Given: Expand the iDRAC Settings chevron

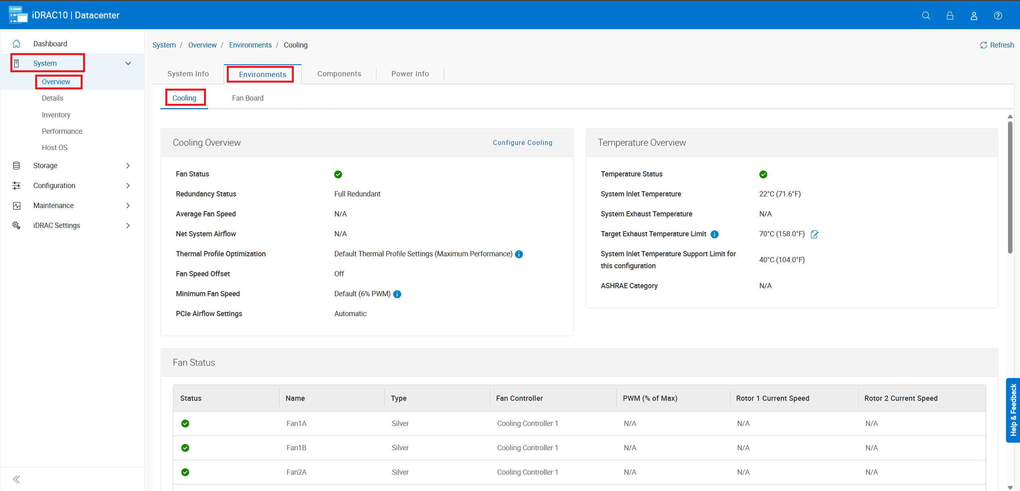Looking at the screenshot, I should [x=128, y=226].
